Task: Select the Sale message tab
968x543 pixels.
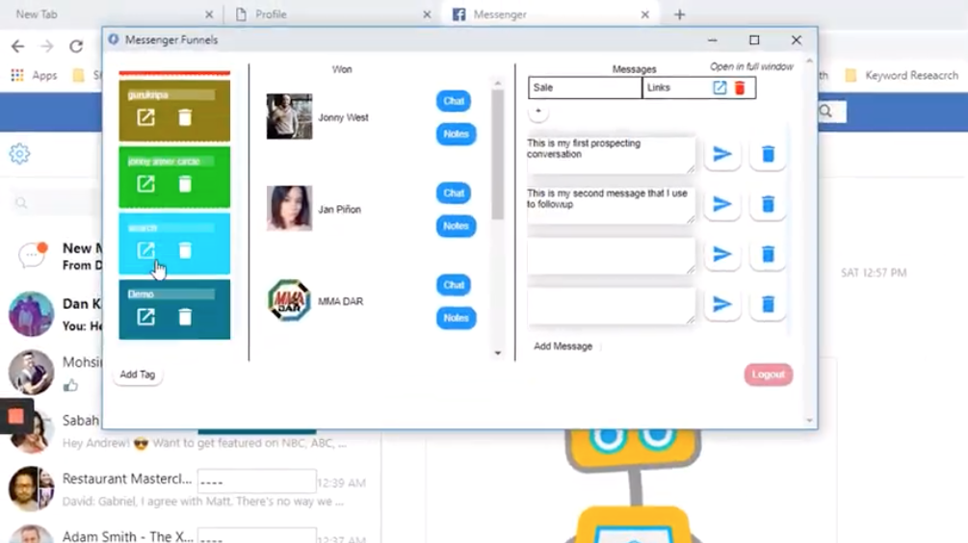Action: (x=585, y=88)
